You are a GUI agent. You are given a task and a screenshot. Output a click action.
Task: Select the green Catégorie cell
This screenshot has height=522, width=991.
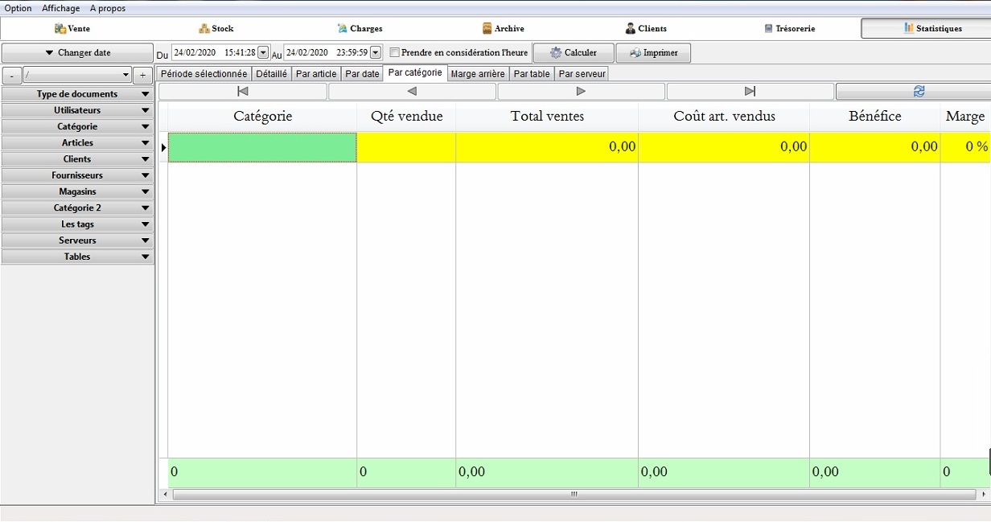[262, 147]
